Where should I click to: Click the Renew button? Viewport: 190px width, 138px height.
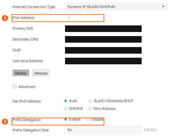tap(21, 73)
